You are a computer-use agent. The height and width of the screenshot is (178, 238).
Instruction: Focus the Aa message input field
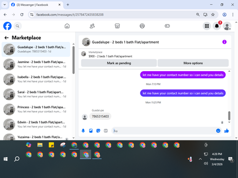point(163,131)
